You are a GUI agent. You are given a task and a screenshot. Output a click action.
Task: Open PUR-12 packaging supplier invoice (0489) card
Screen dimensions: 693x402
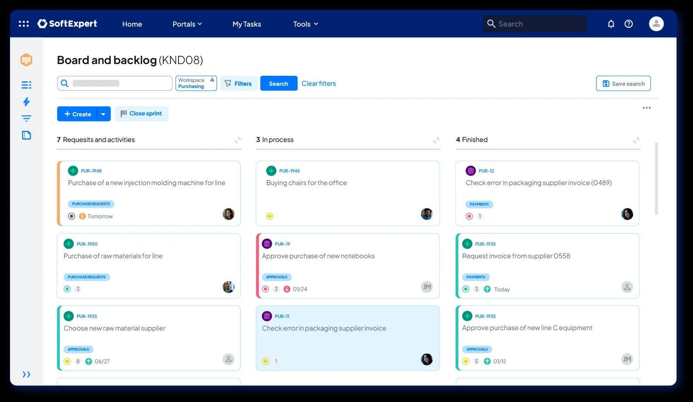[547, 193]
